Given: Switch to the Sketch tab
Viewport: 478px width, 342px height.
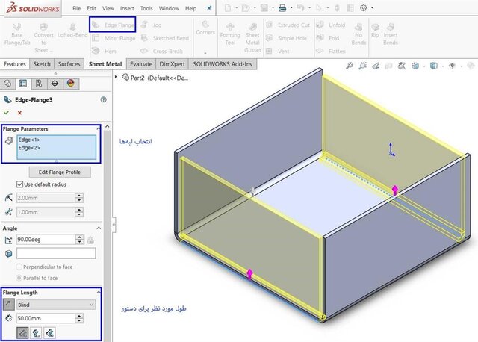Looking at the screenshot, I should pos(42,64).
